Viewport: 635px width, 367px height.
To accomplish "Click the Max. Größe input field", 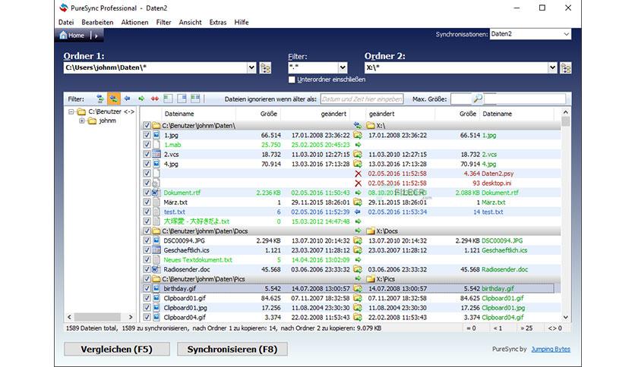I will click(461, 99).
